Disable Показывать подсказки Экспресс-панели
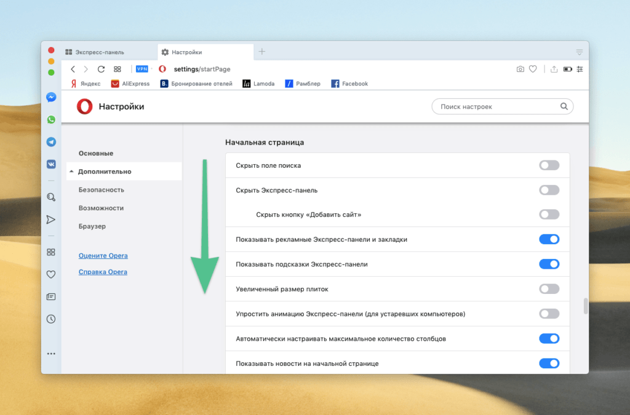 pos(549,264)
